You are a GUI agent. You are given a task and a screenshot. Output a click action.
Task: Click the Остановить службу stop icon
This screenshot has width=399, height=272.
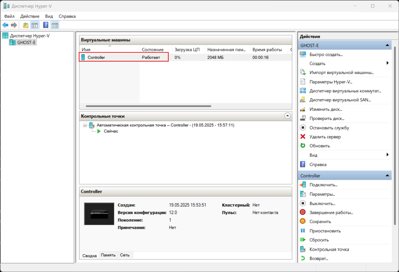click(303, 127)
